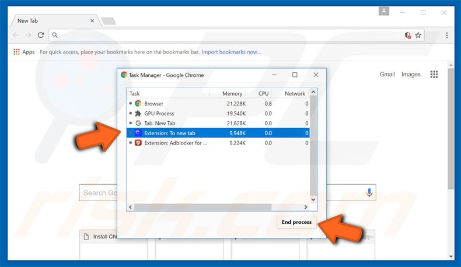This screenshot has width=461, height=267.
Task: Click memory value 9,224K
Action: [x=238, y=143]
